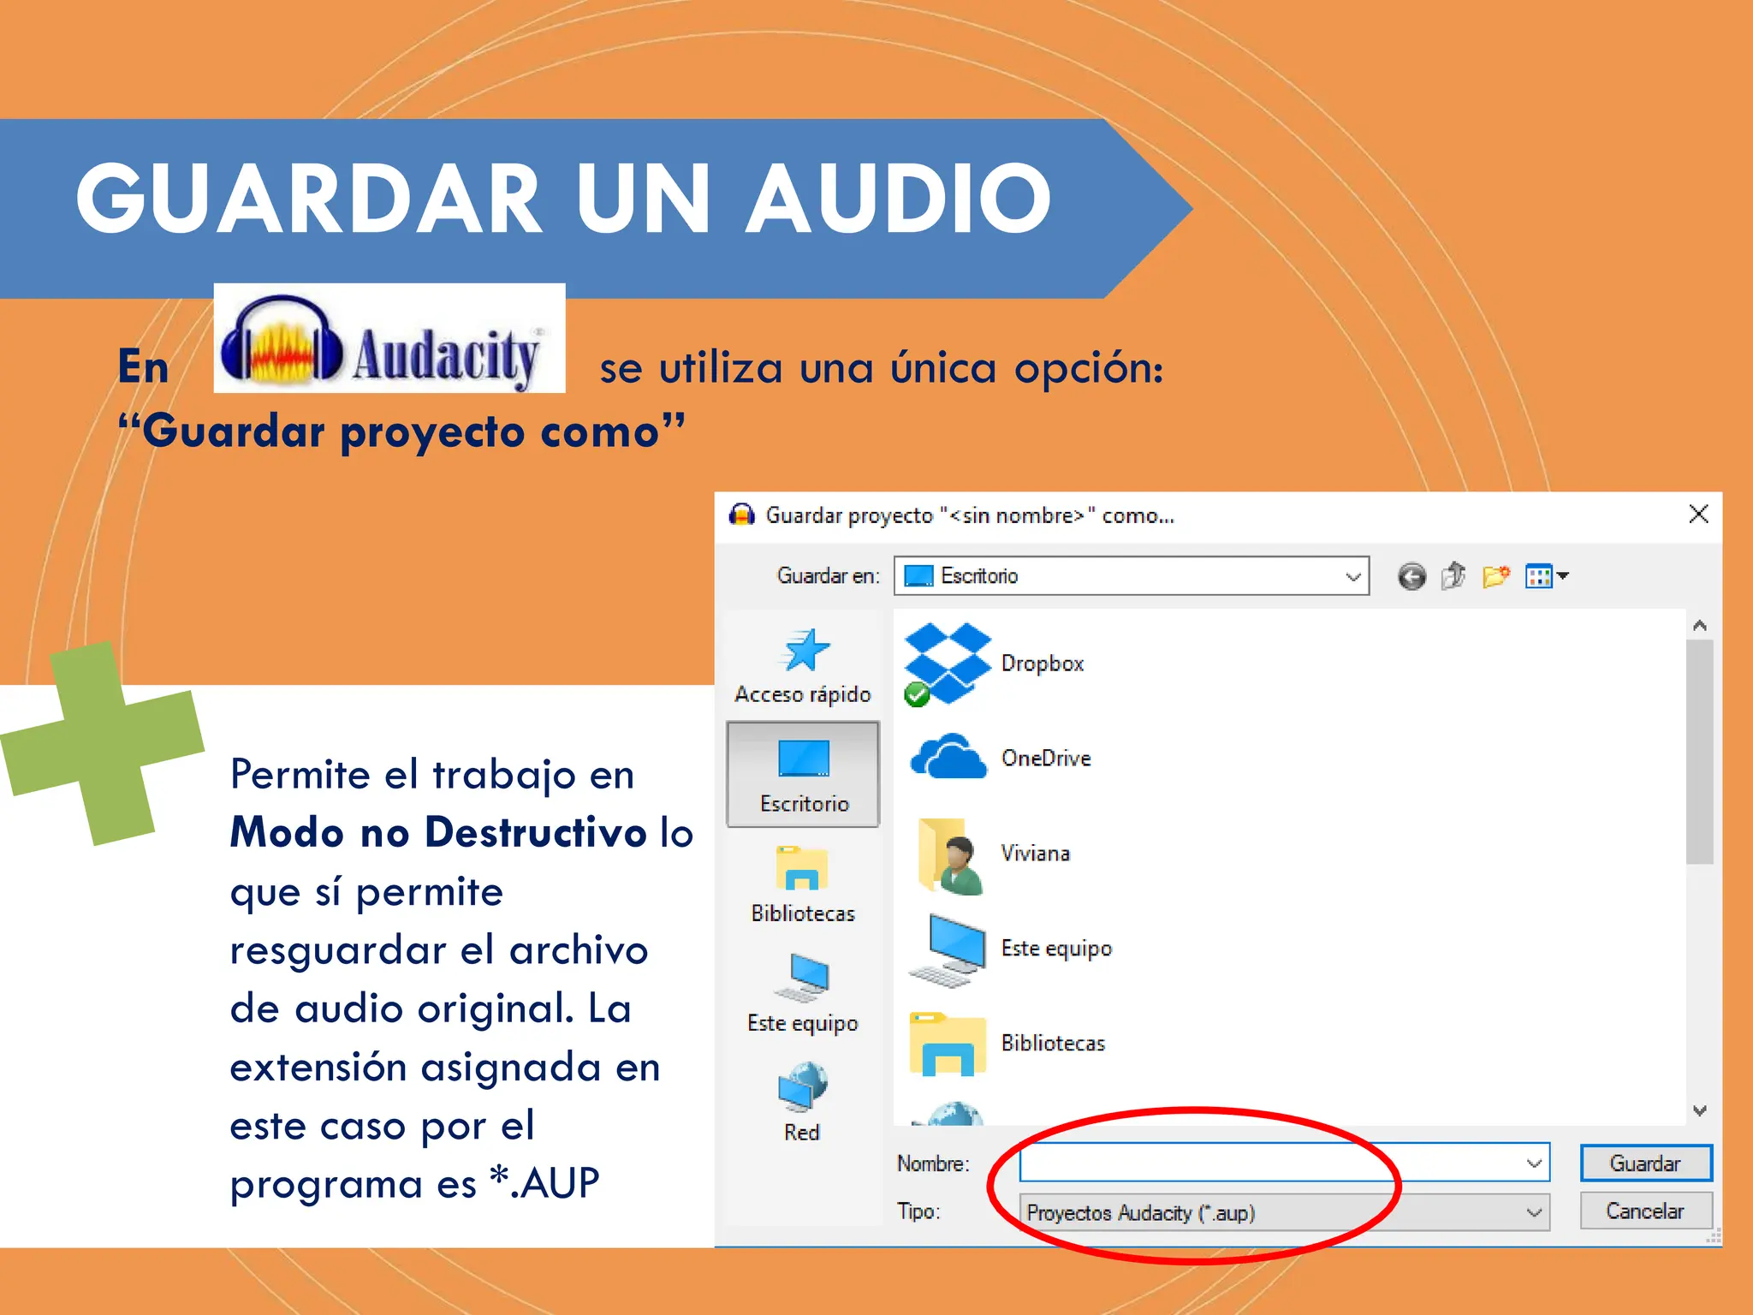The width and height of the screenshot is (1753, 1315).
Task: Select Escritorio in the places sidebar
Action: point(803,774)
